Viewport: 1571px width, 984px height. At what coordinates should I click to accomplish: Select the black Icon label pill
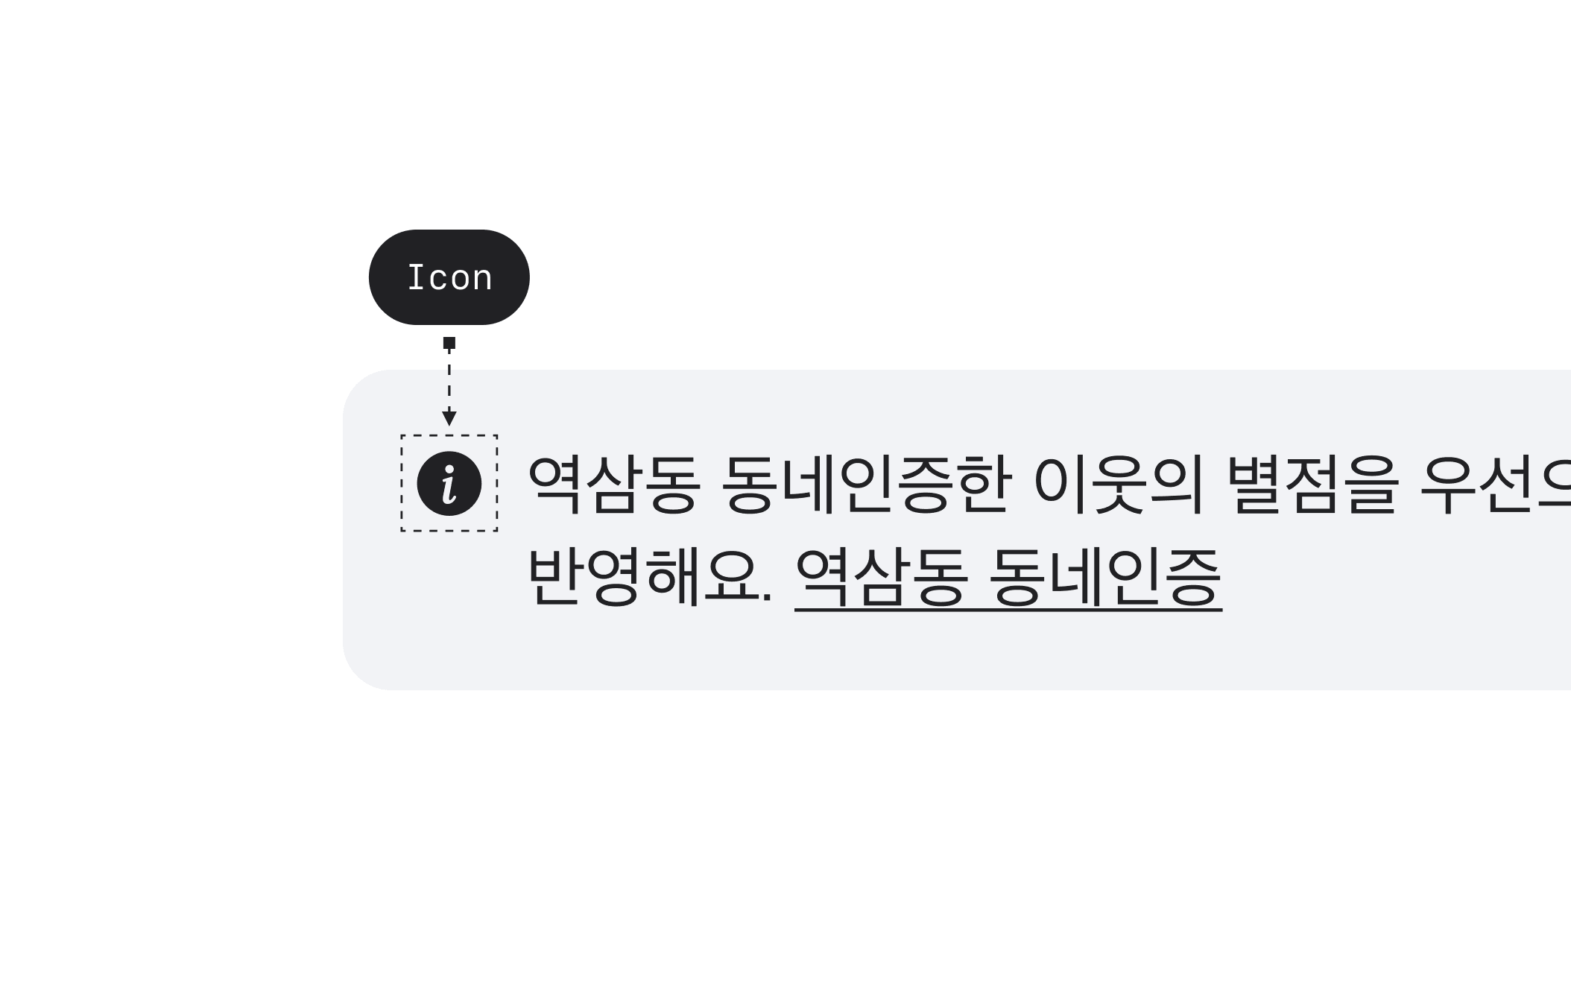pos(449,277)
